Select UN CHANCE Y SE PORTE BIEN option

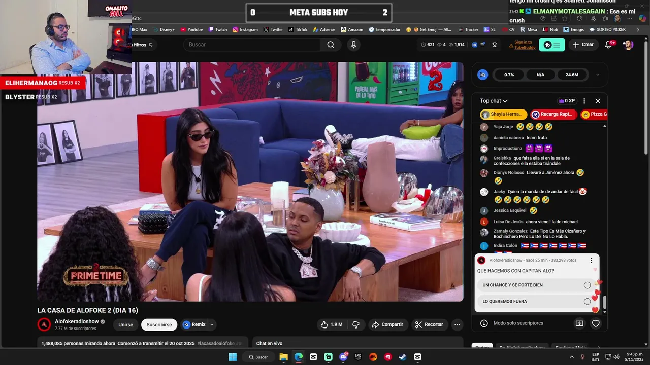537,285
